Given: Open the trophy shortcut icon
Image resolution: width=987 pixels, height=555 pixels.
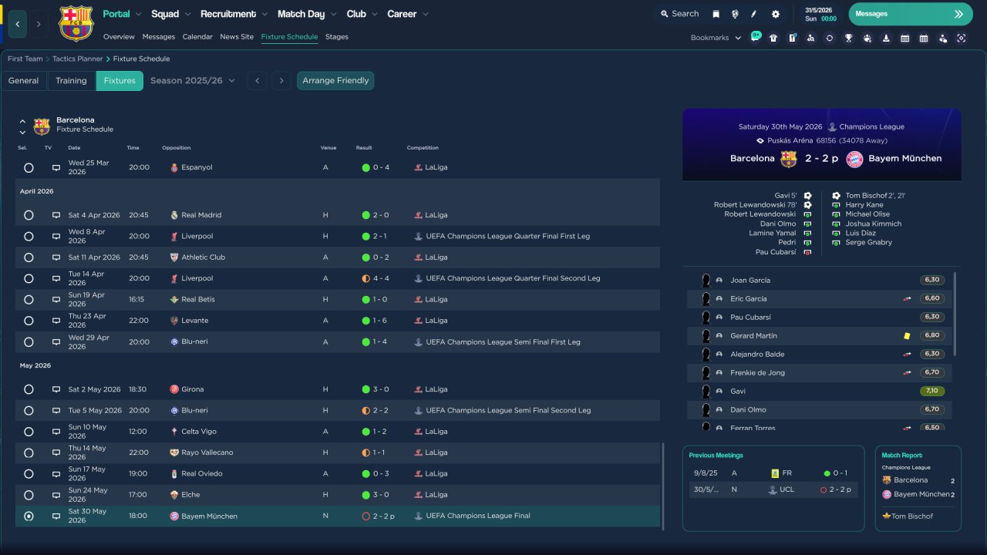Looking at the screenshot, I should [848, 38].
